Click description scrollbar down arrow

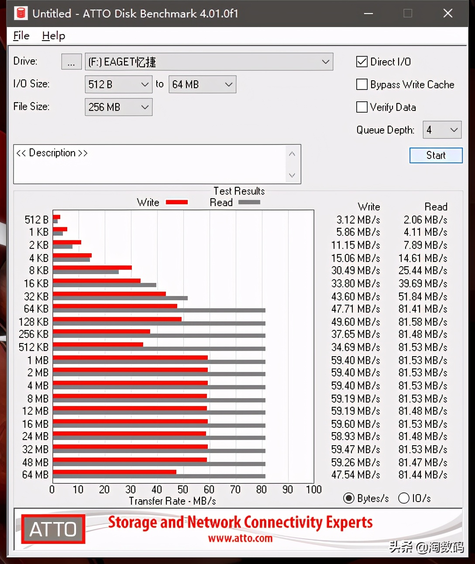(x=292, y=175)
